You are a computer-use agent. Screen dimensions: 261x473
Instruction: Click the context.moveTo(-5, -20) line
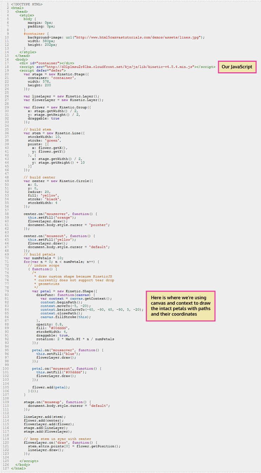(66, 306)
